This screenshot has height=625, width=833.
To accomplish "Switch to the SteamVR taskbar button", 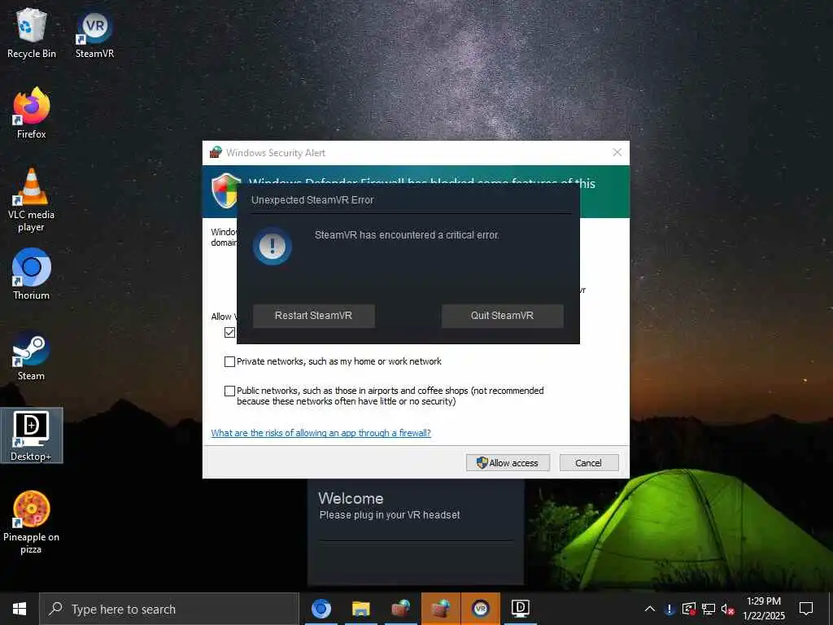I will pyautogui.click(x=480, y=609).
